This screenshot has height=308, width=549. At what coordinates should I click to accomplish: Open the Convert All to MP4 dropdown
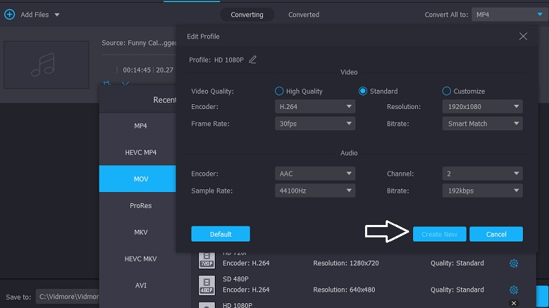click(507, 14)
